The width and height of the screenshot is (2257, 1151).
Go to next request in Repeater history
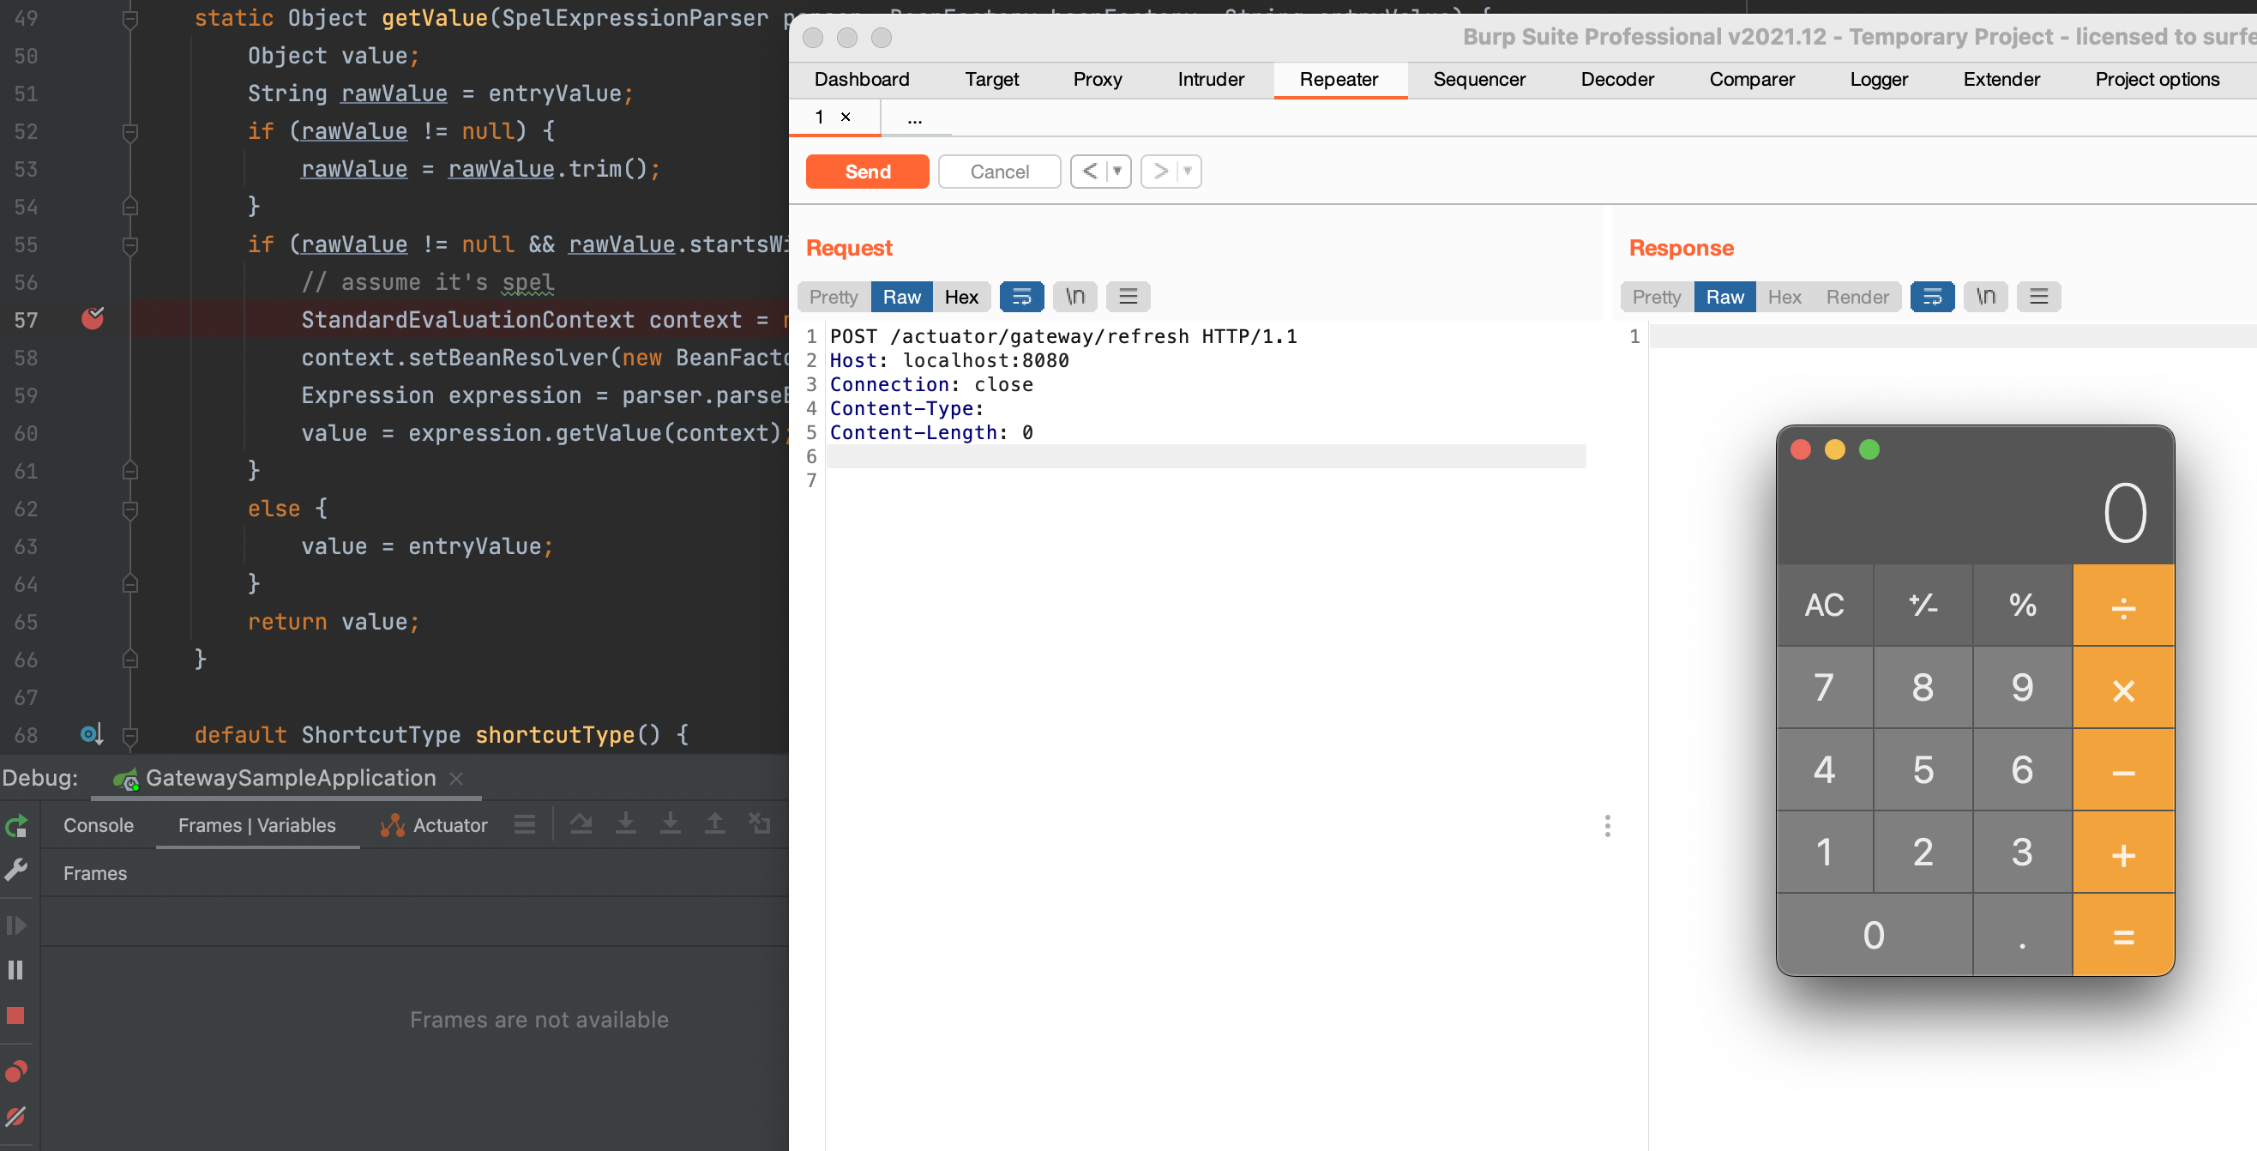click(1159, 171)
